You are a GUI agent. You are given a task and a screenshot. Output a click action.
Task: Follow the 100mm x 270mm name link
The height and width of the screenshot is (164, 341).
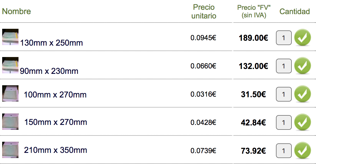(x=55, y=95)
